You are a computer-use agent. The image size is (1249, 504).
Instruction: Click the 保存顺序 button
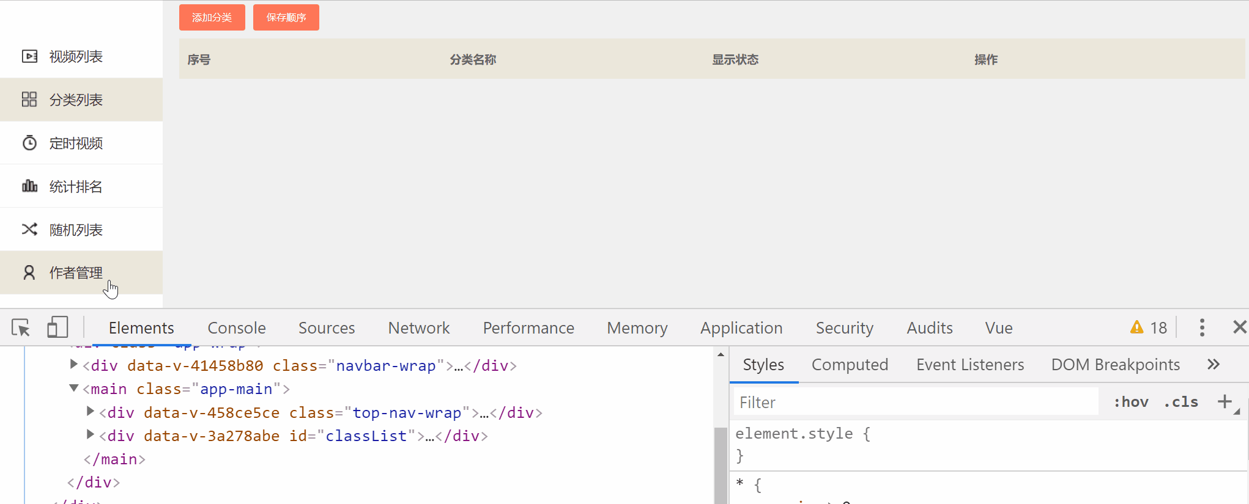pos(286,18)
